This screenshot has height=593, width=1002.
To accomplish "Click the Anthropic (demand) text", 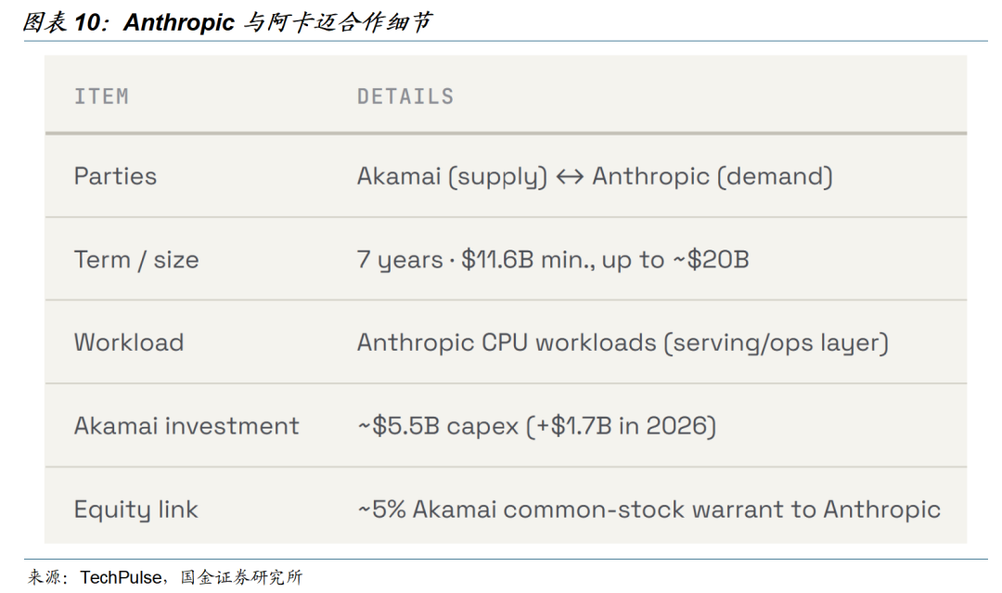I will point(713,176).
